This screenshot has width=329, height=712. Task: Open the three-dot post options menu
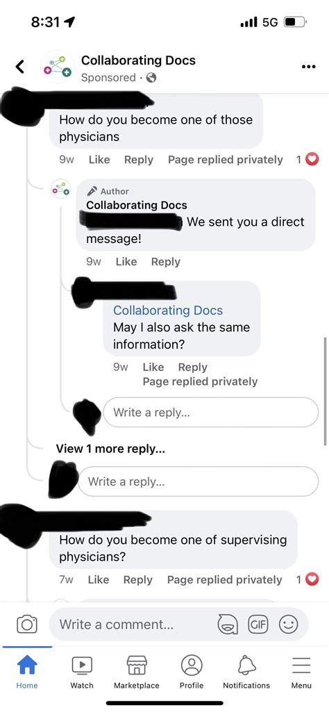[x=308, y=67]
